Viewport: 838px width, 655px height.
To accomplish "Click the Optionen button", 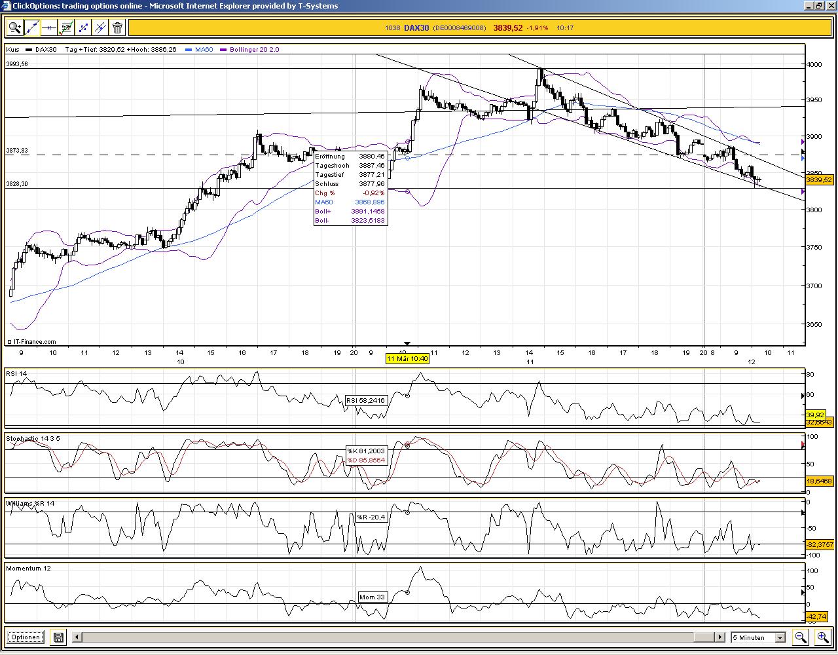I will pos(25,637).
